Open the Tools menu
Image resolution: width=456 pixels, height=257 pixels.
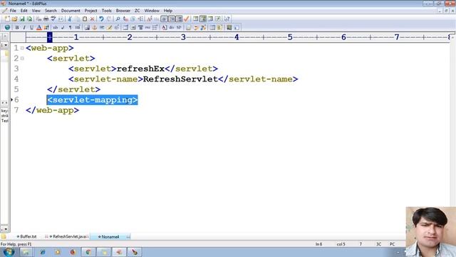[106, 11]
